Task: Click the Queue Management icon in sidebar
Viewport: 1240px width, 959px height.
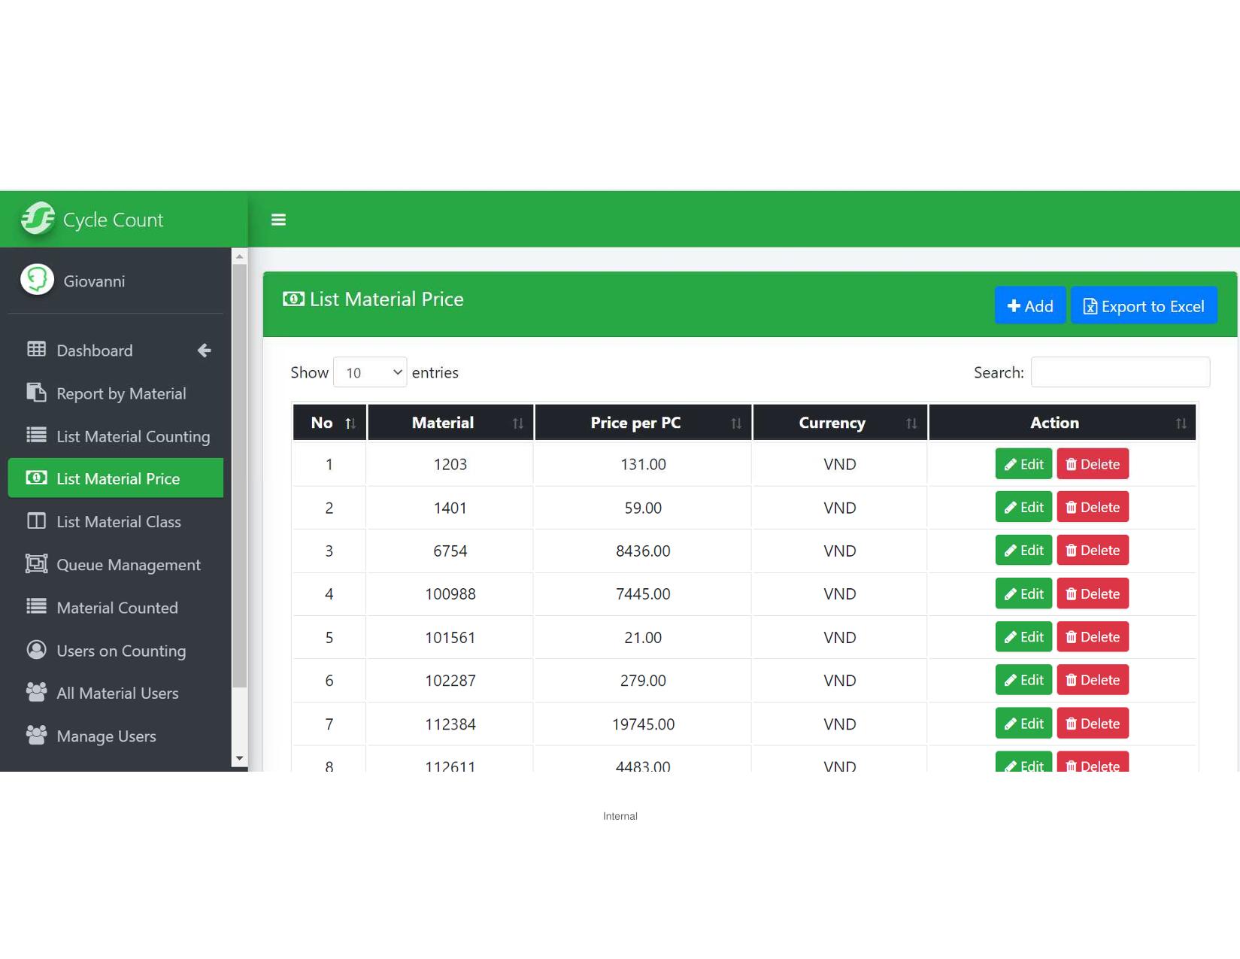Action: pos(36,564)
